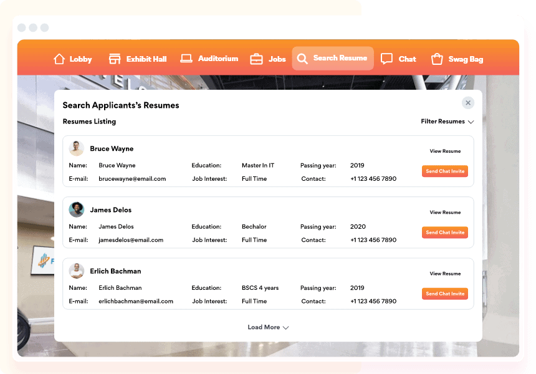Select the Jobs briefcase icon
This screenshot has height=374, width=536.
coord(257,58)
